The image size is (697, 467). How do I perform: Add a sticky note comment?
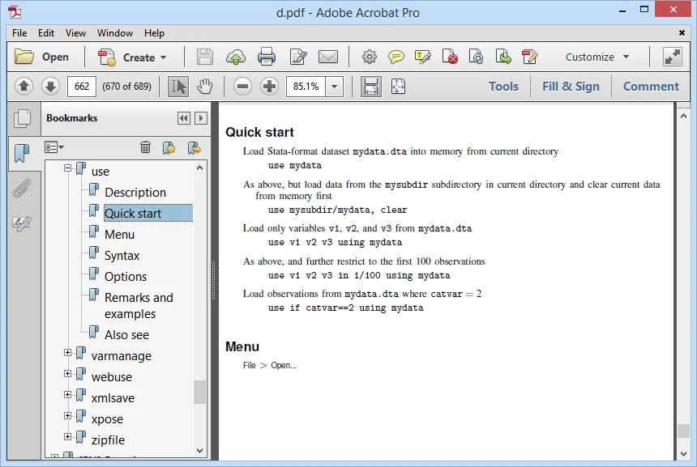[x=396, y=57]
